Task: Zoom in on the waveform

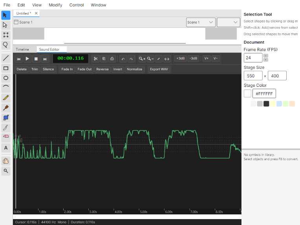Action: 142,59
